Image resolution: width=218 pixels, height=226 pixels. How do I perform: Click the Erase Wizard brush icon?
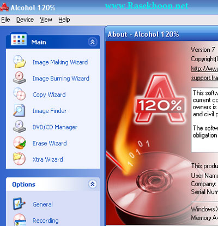click(20, 142)
